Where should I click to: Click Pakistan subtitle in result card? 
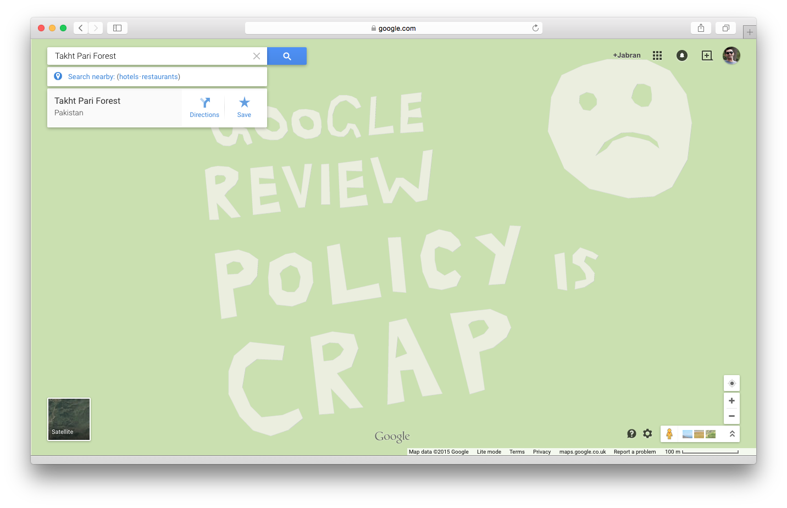69,113
